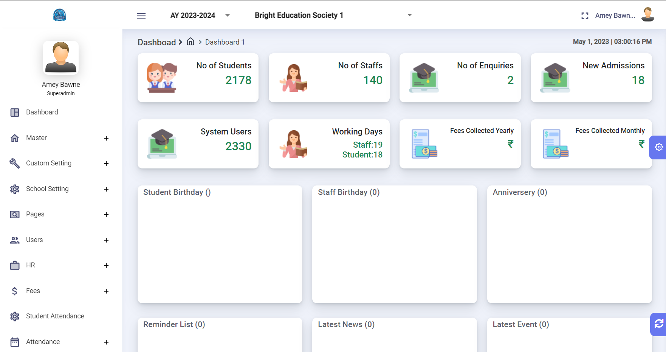Open the AY 2023-2024 academic year dropdown

click(x=200, y=15)
